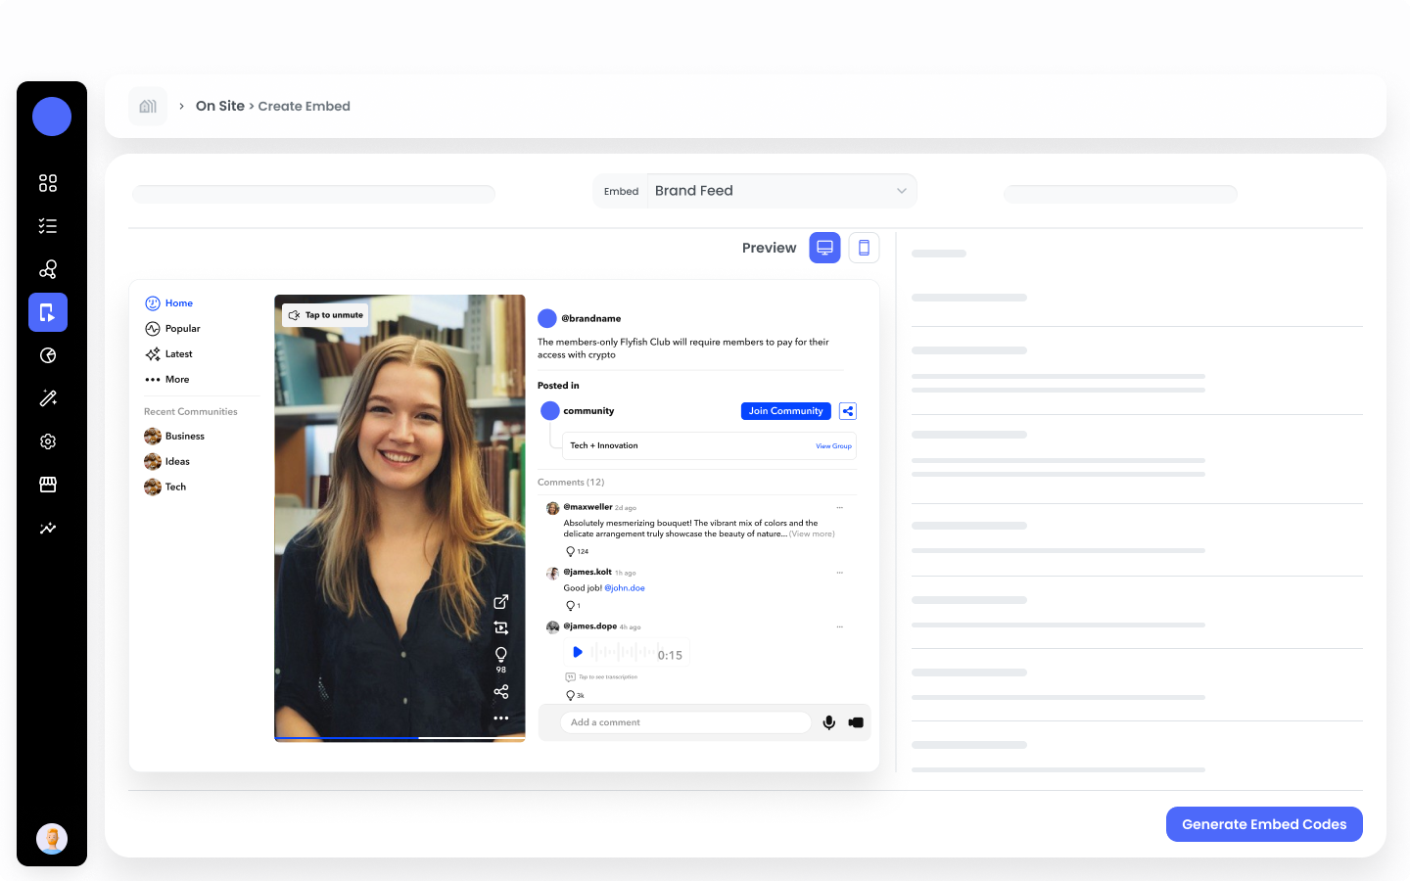Like the @maxweller comment with 124 likes

click(570, 552)
